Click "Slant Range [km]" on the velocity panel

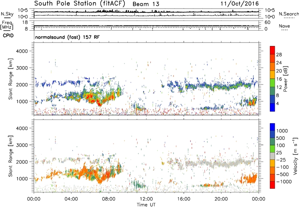10,156
